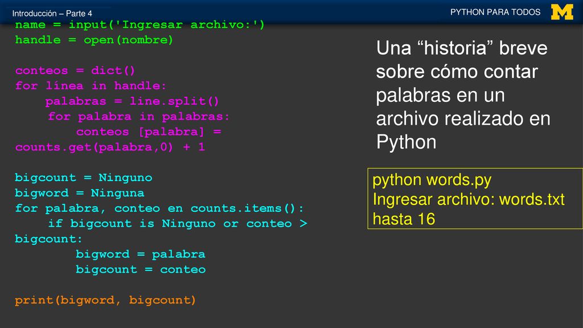Viewport: 583px width, 328px height.
Task: Click the line 'for palabra in palabras:'
Action: (x=139, y=116)
